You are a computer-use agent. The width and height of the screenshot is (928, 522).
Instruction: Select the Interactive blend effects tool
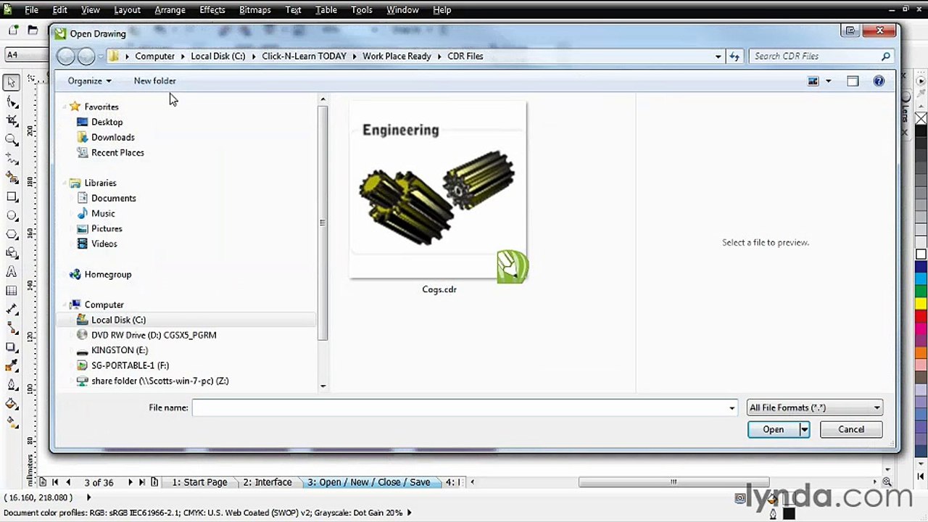[x=12, y=347]
